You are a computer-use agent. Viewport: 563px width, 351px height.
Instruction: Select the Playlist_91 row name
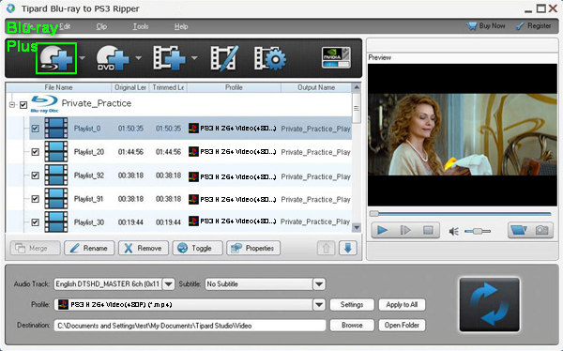[88, 199]
